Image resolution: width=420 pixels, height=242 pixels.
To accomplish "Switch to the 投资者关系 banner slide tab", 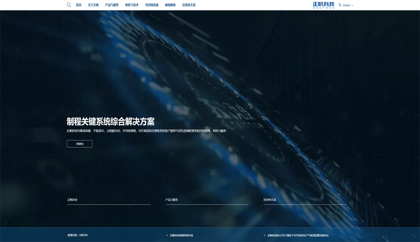I will (270, 200).
